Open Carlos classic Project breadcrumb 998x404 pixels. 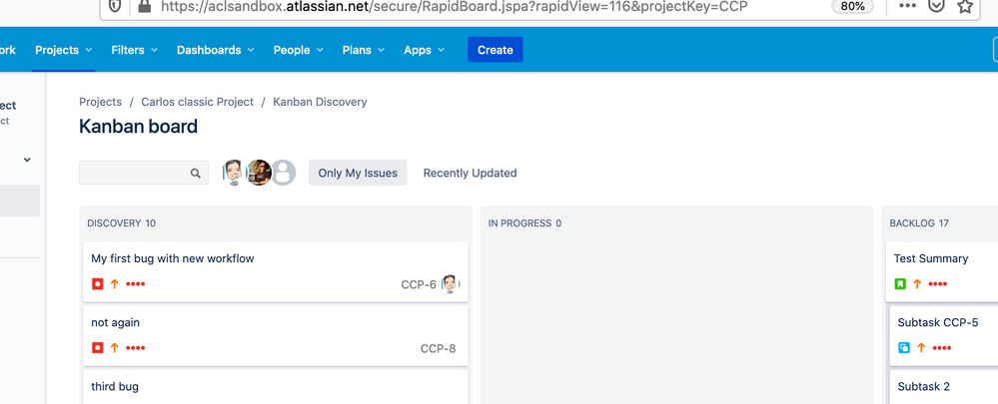(x=198, y=102)
